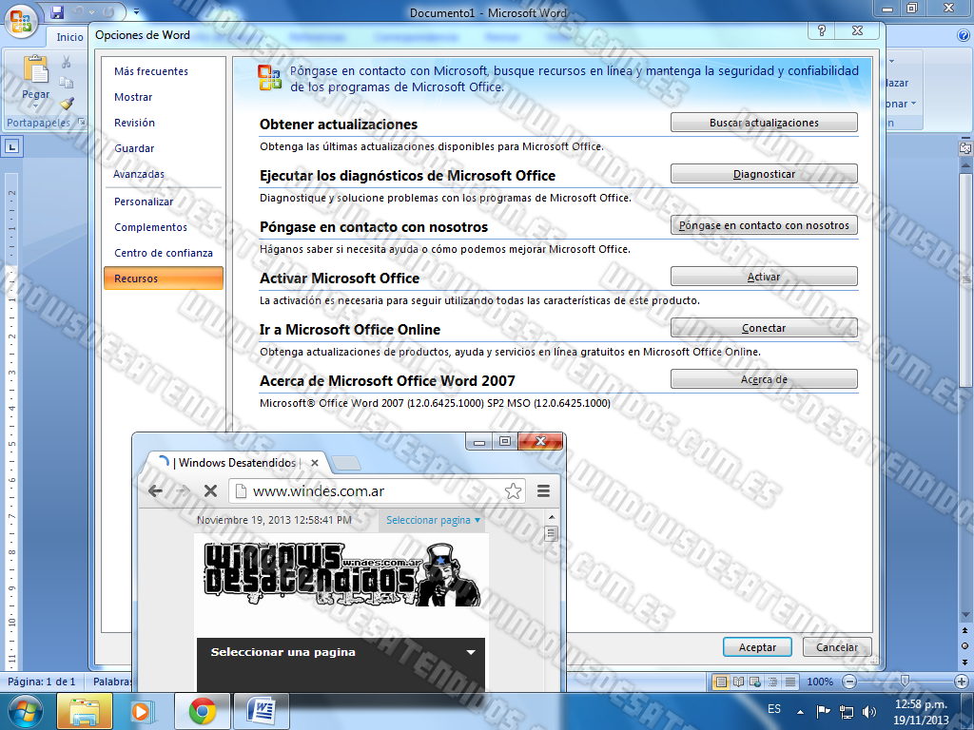Click Buscar actualizaciones button
The image size is (974, 730).
tap(764, 123)
